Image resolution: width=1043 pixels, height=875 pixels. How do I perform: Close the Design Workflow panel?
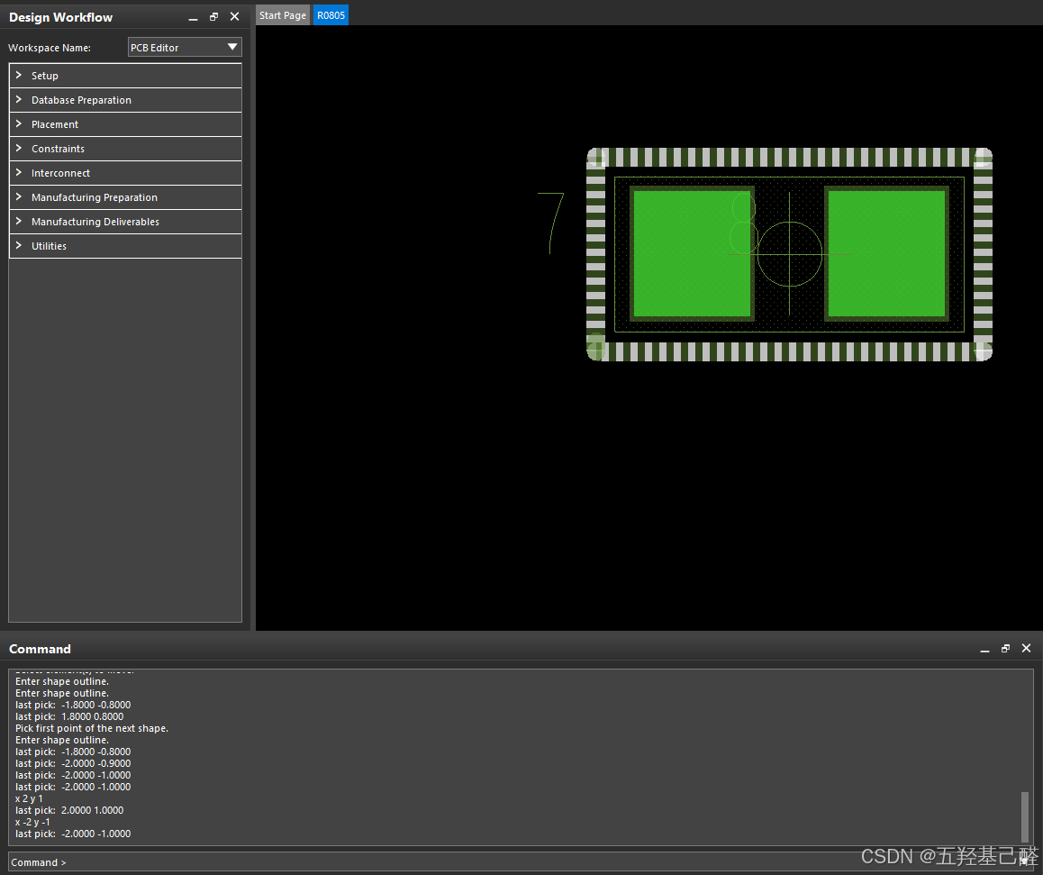[235, 16]
